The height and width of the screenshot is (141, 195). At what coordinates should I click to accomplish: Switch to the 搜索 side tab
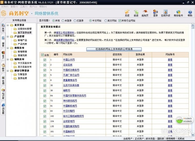[x=3, y=42]
